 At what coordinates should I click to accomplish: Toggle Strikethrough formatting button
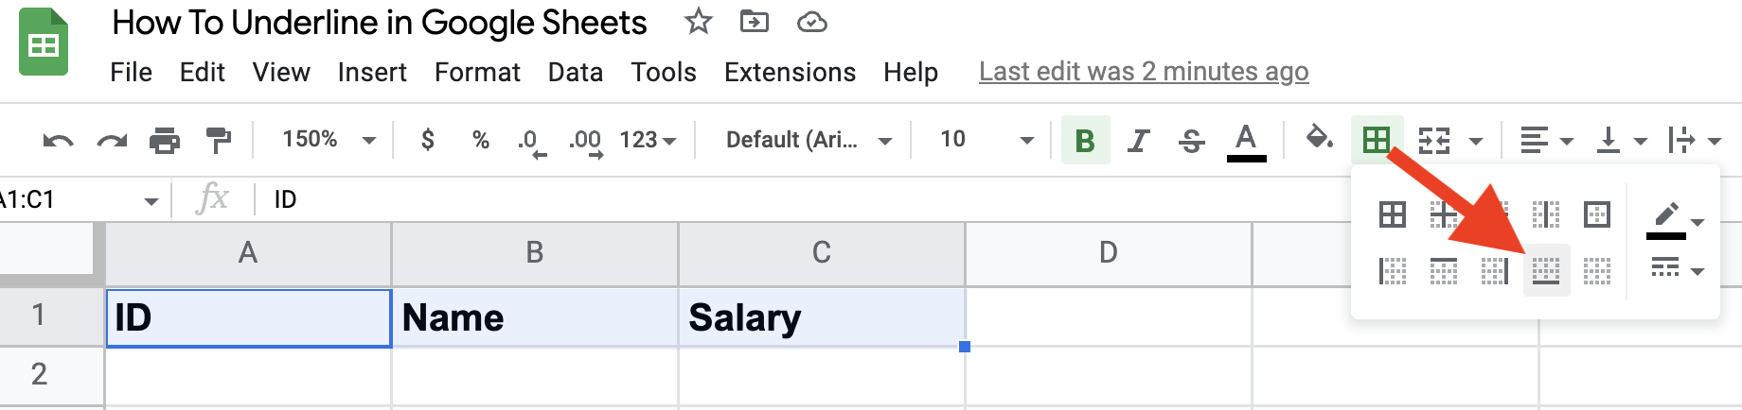coord(1192,141)
